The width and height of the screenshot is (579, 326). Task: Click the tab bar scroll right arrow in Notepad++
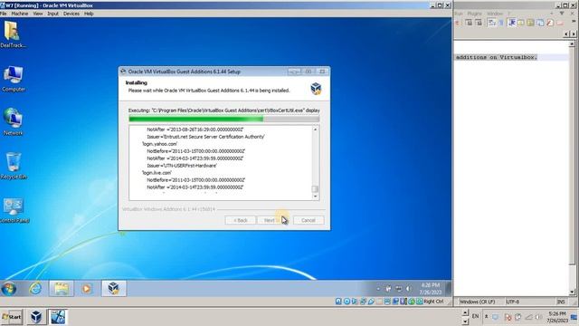pyautogui.click(x=574, y=34)
